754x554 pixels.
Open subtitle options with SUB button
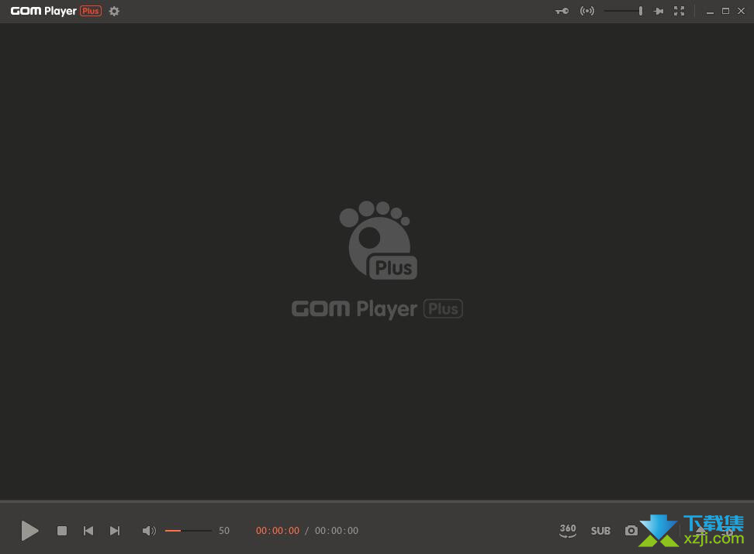click(x=600, y=531)
